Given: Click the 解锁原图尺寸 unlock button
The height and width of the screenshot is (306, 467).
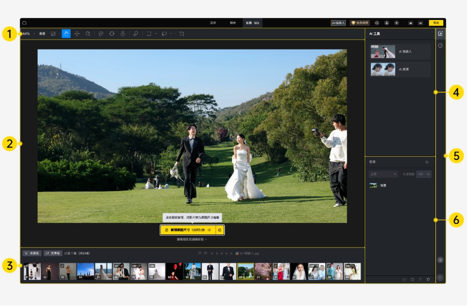Looking at the screenshot, I should 188,229.
